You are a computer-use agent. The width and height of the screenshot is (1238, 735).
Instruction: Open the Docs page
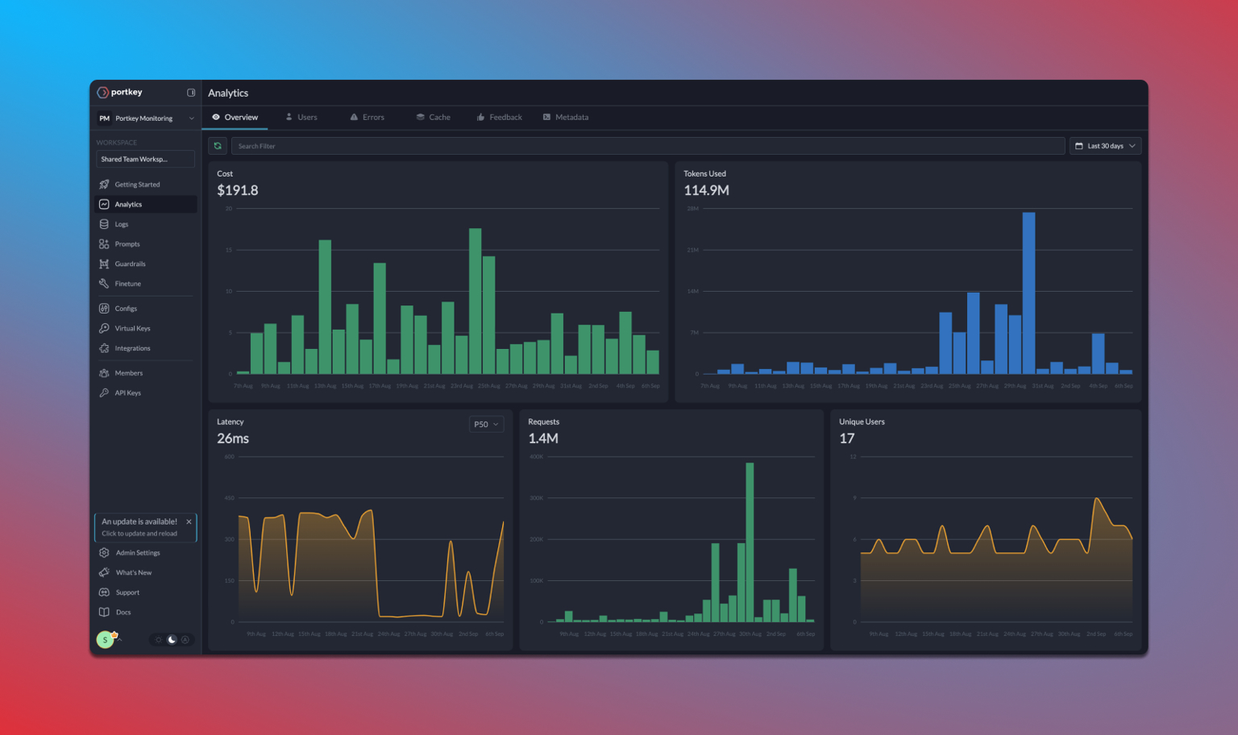click(x=123, y=612)
